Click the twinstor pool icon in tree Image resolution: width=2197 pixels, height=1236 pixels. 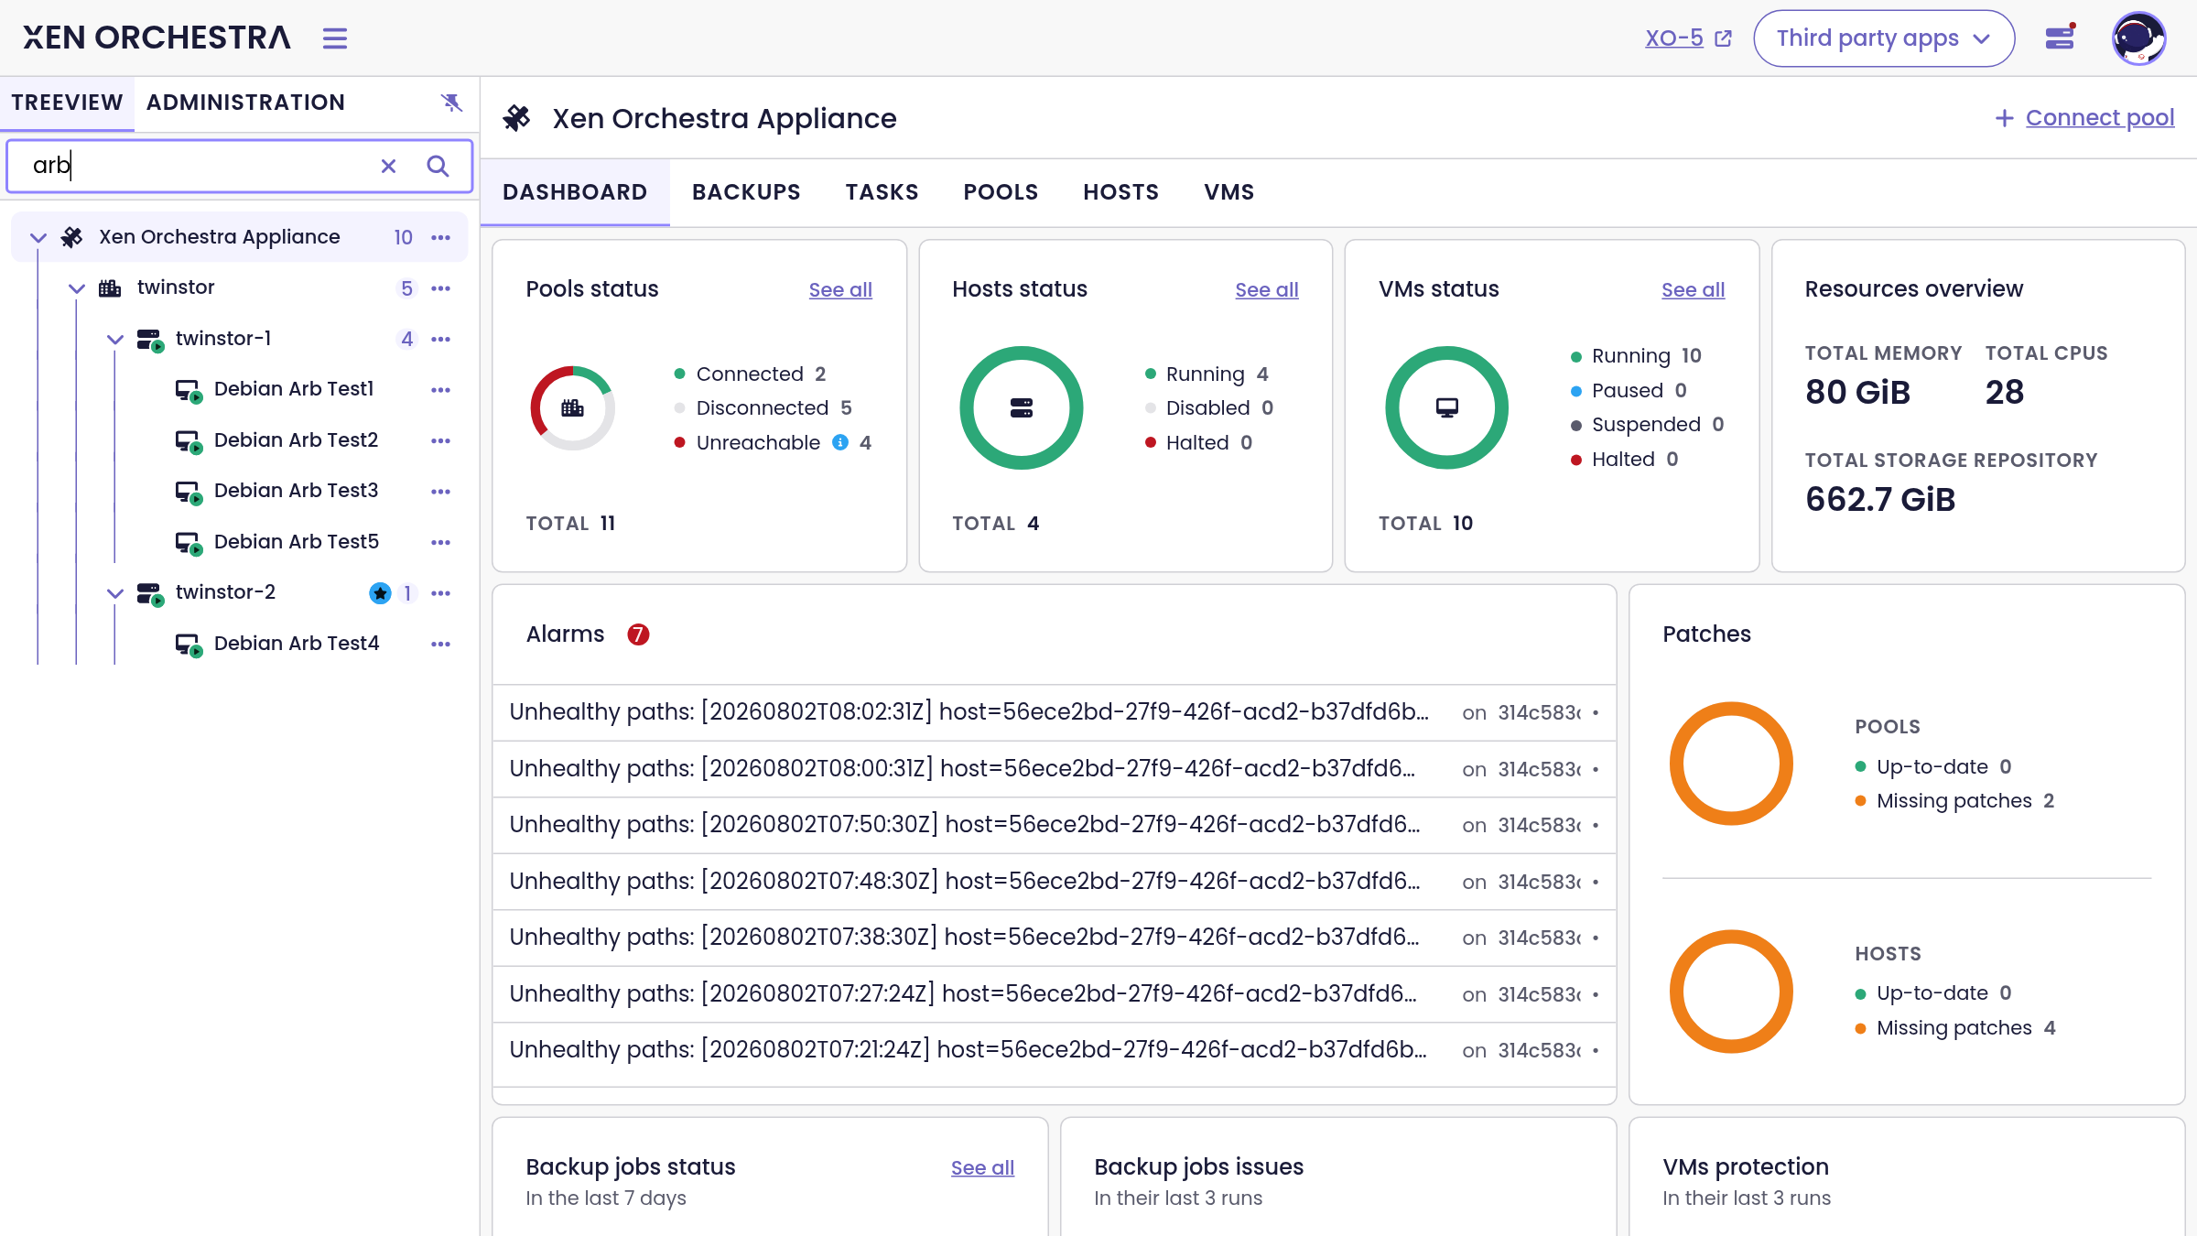(110, 288)
